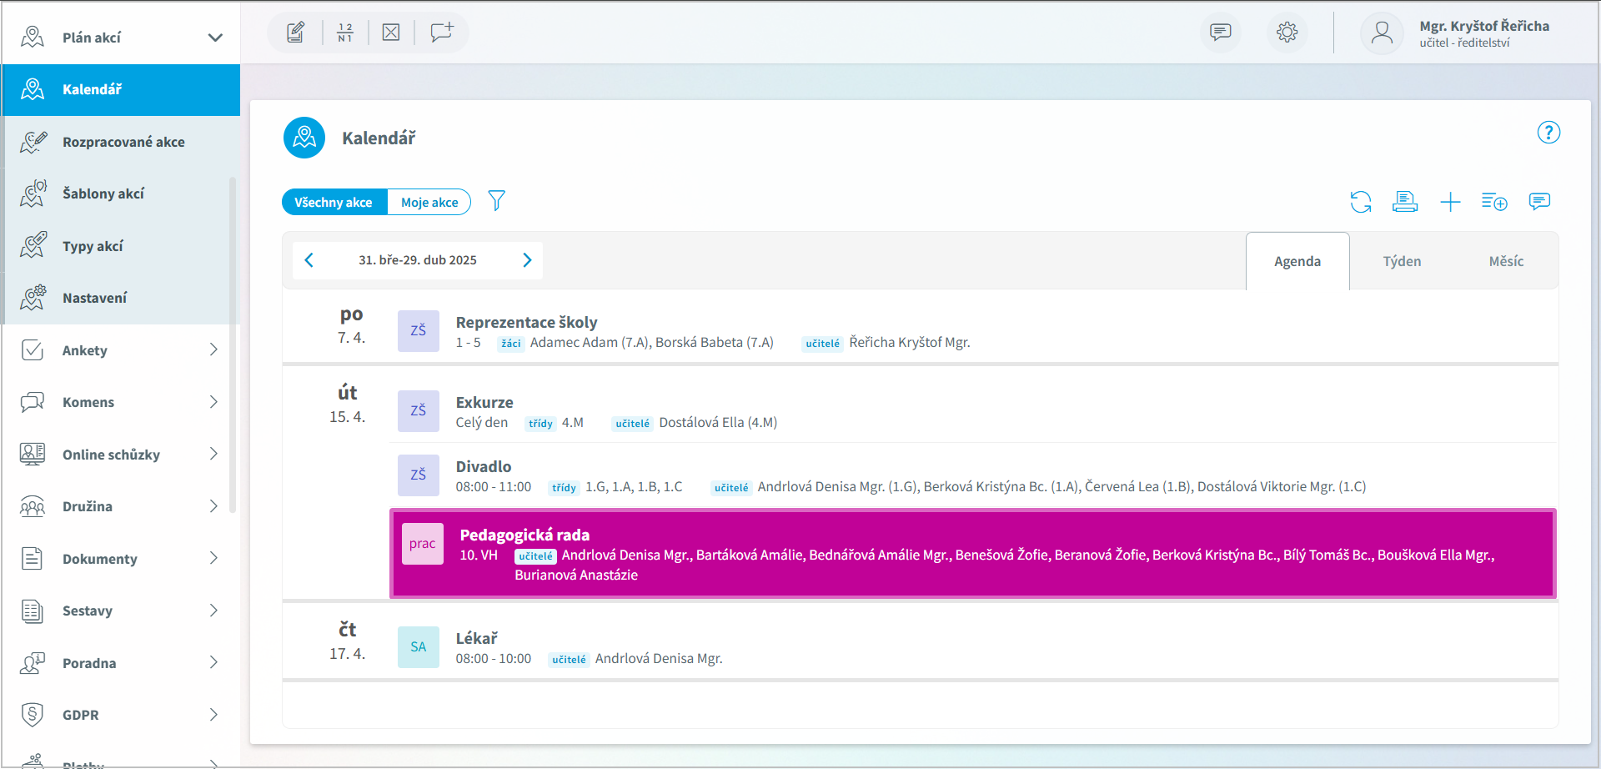The height and width of the screenshot is (769, 1601).
Task: Open Nastavení in sidebar
Action: click(121, 298)
